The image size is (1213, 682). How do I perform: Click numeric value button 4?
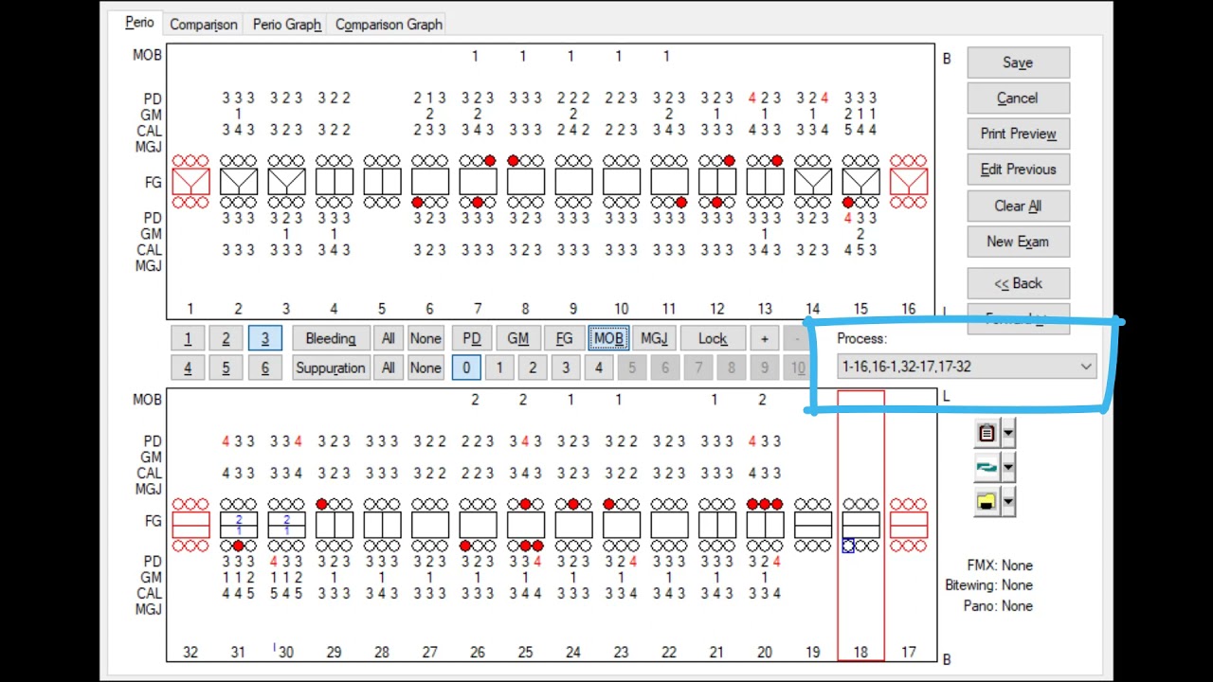[599, 368]
